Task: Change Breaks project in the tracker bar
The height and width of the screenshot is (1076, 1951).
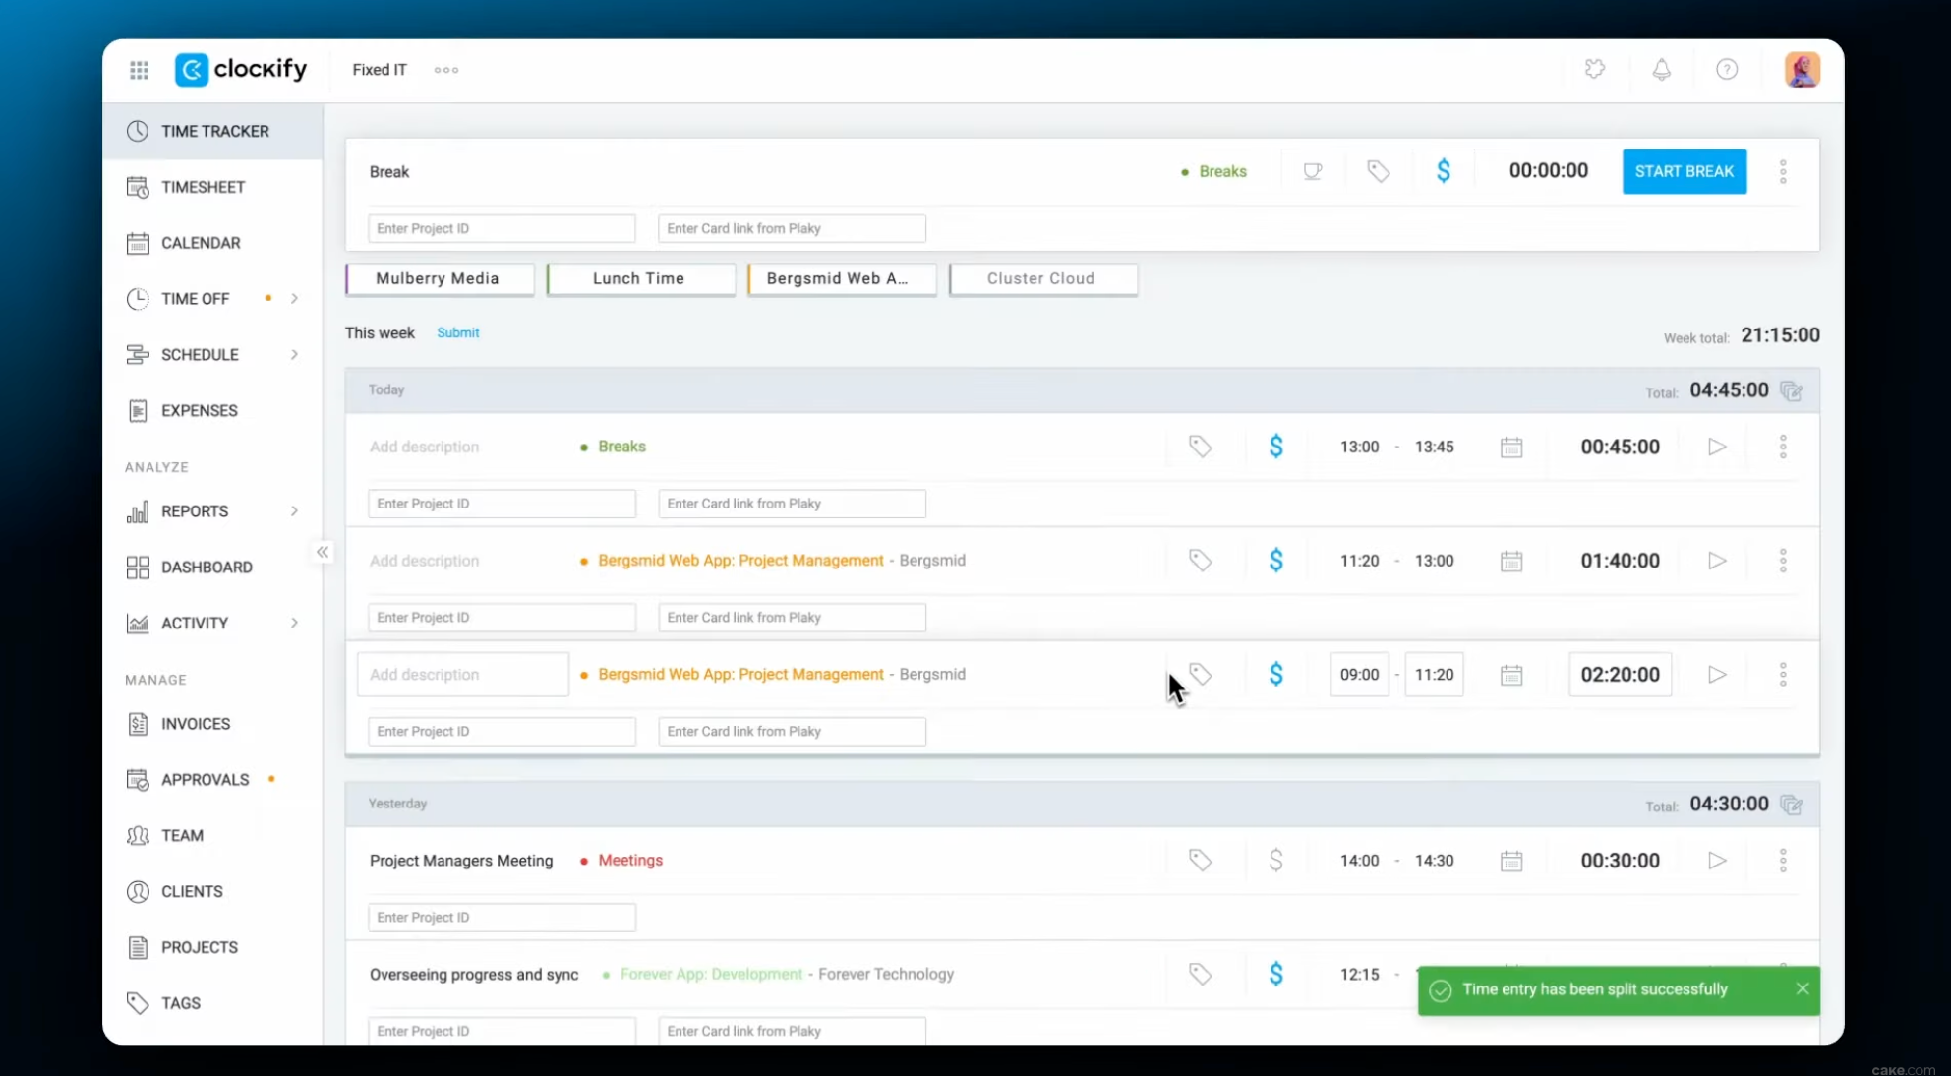Action: 1214,171
